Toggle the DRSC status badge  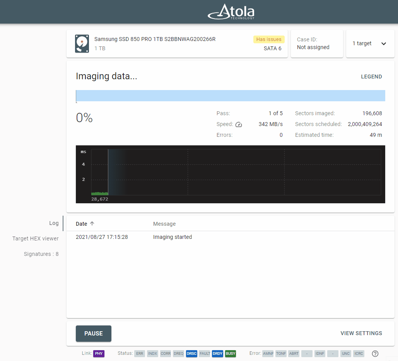pos(191,353)
